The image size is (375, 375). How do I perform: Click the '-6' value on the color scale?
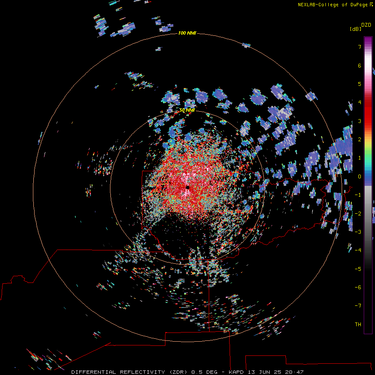tap(358, 287)
